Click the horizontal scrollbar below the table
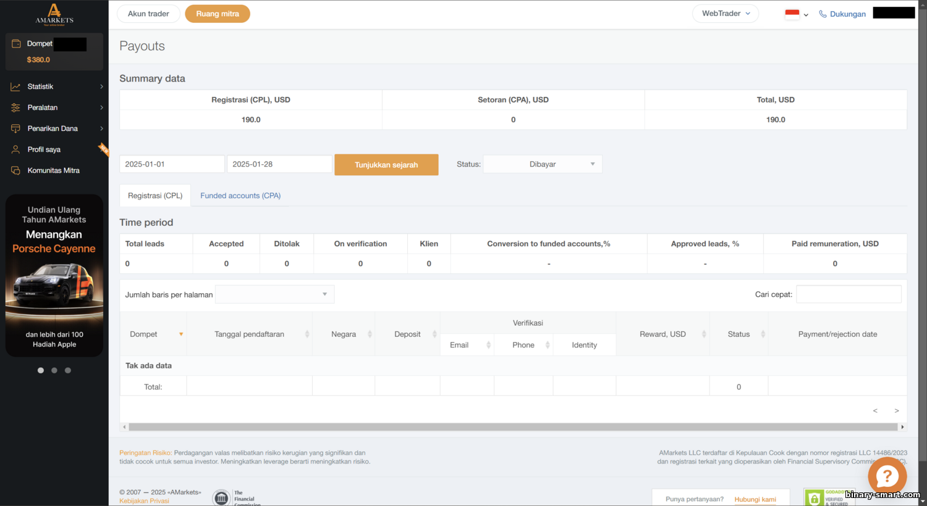The height and width of the screenshot is (506, 927). point(513,427)
